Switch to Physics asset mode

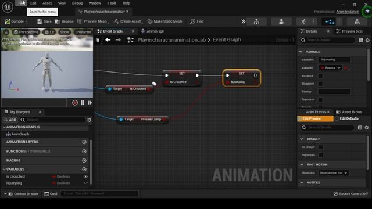point(357,22)
